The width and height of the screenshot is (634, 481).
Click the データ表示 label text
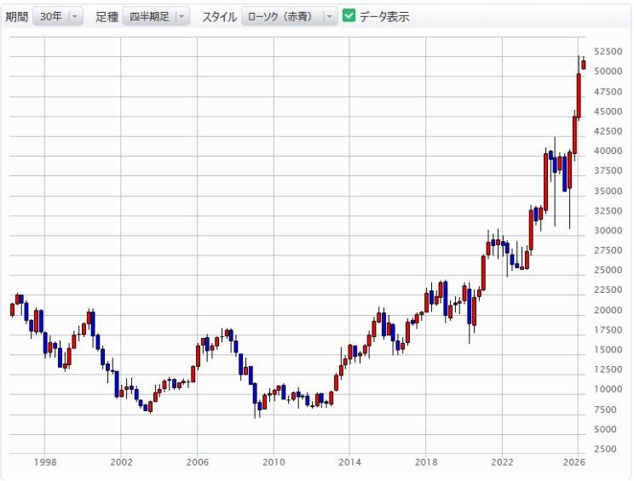[384, 16]
